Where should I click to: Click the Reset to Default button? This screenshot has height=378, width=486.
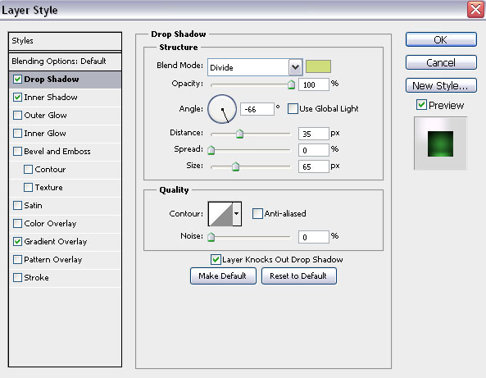[x=299, y=276]
